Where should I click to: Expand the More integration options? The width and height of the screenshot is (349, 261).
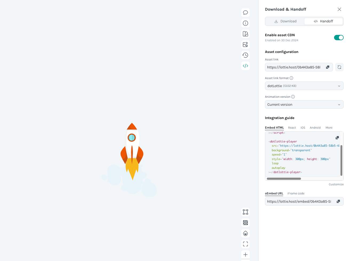point(329,128)
